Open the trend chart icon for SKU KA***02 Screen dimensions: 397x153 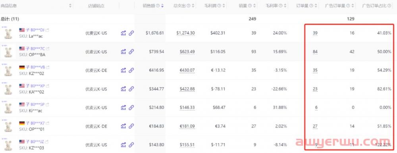123,89
